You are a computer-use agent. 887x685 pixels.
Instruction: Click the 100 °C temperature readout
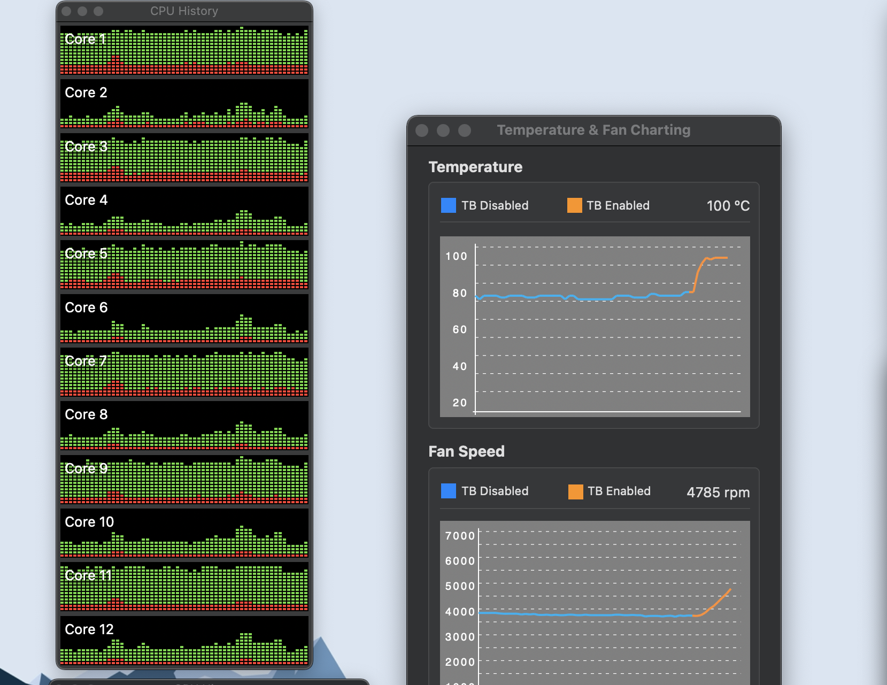click(728, 206)
